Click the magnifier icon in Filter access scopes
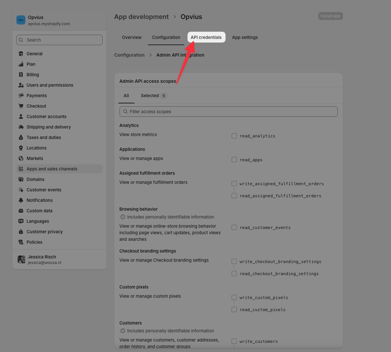The image size is (391, 352). (x=125, y=112)
